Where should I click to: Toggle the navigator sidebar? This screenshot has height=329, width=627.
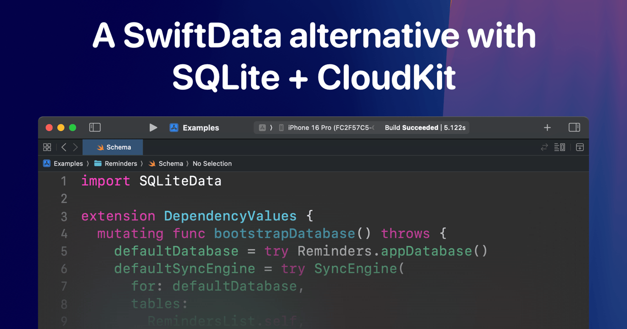click(95, 127)
